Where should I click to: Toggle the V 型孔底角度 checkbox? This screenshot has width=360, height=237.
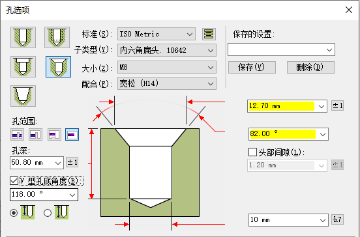tap(14, 181)
